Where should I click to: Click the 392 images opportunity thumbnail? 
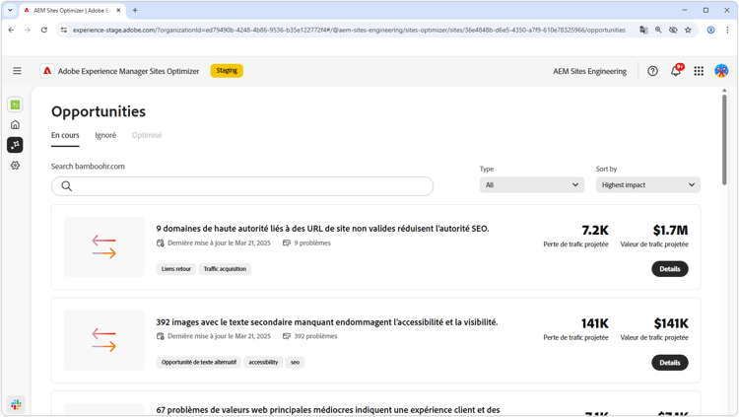(x=104, y=340)
